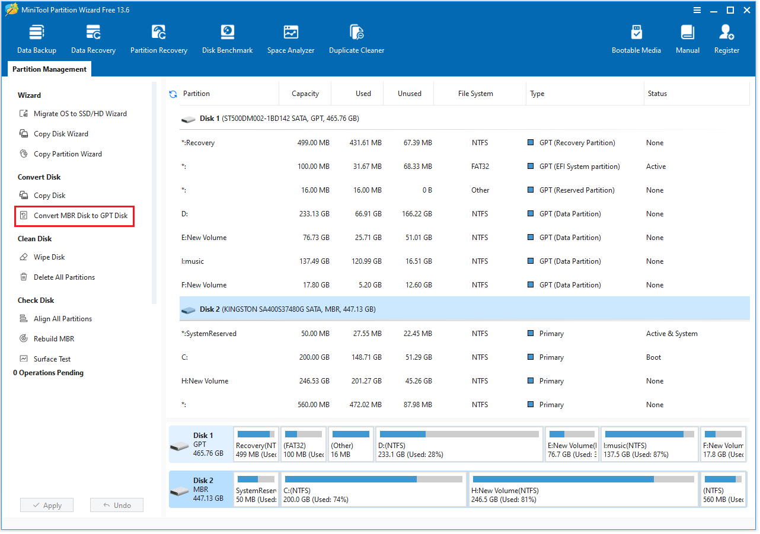760x534 pixels.
Task: Select the C: partition row
Action: (465, 357)
